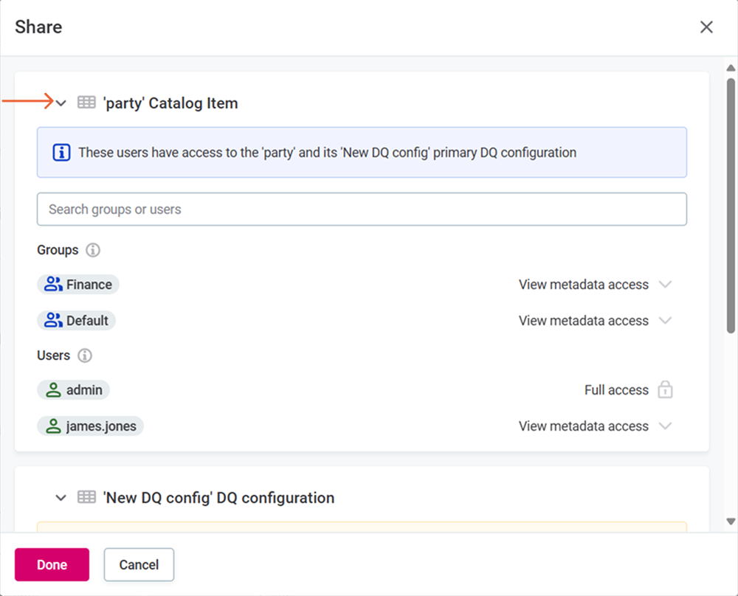The width and height of the screenshot is (738, 596).
Task: Select the Finance group chip
Action: (x=78, y=284)
